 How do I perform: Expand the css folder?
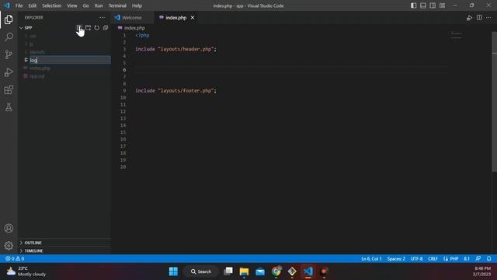64,36
